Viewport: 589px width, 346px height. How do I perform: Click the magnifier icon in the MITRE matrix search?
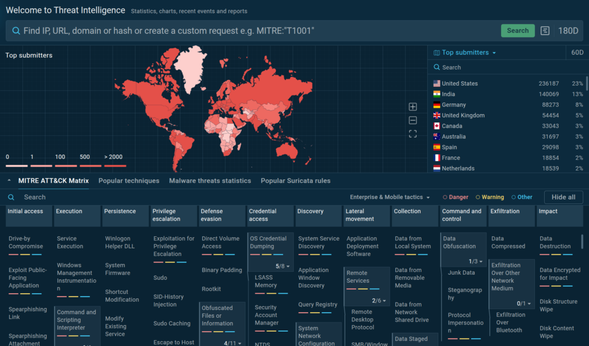click(x=12, y=197)
